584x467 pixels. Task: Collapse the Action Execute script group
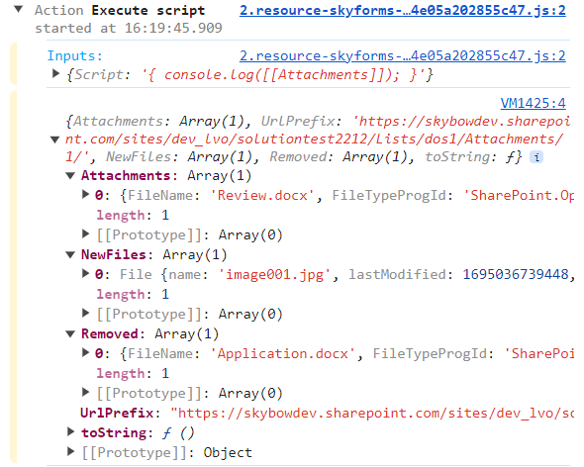(18, 9)
